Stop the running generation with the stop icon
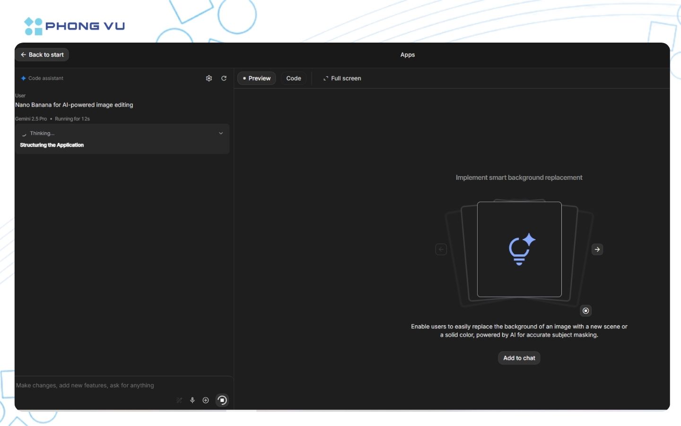 (222, 400)
